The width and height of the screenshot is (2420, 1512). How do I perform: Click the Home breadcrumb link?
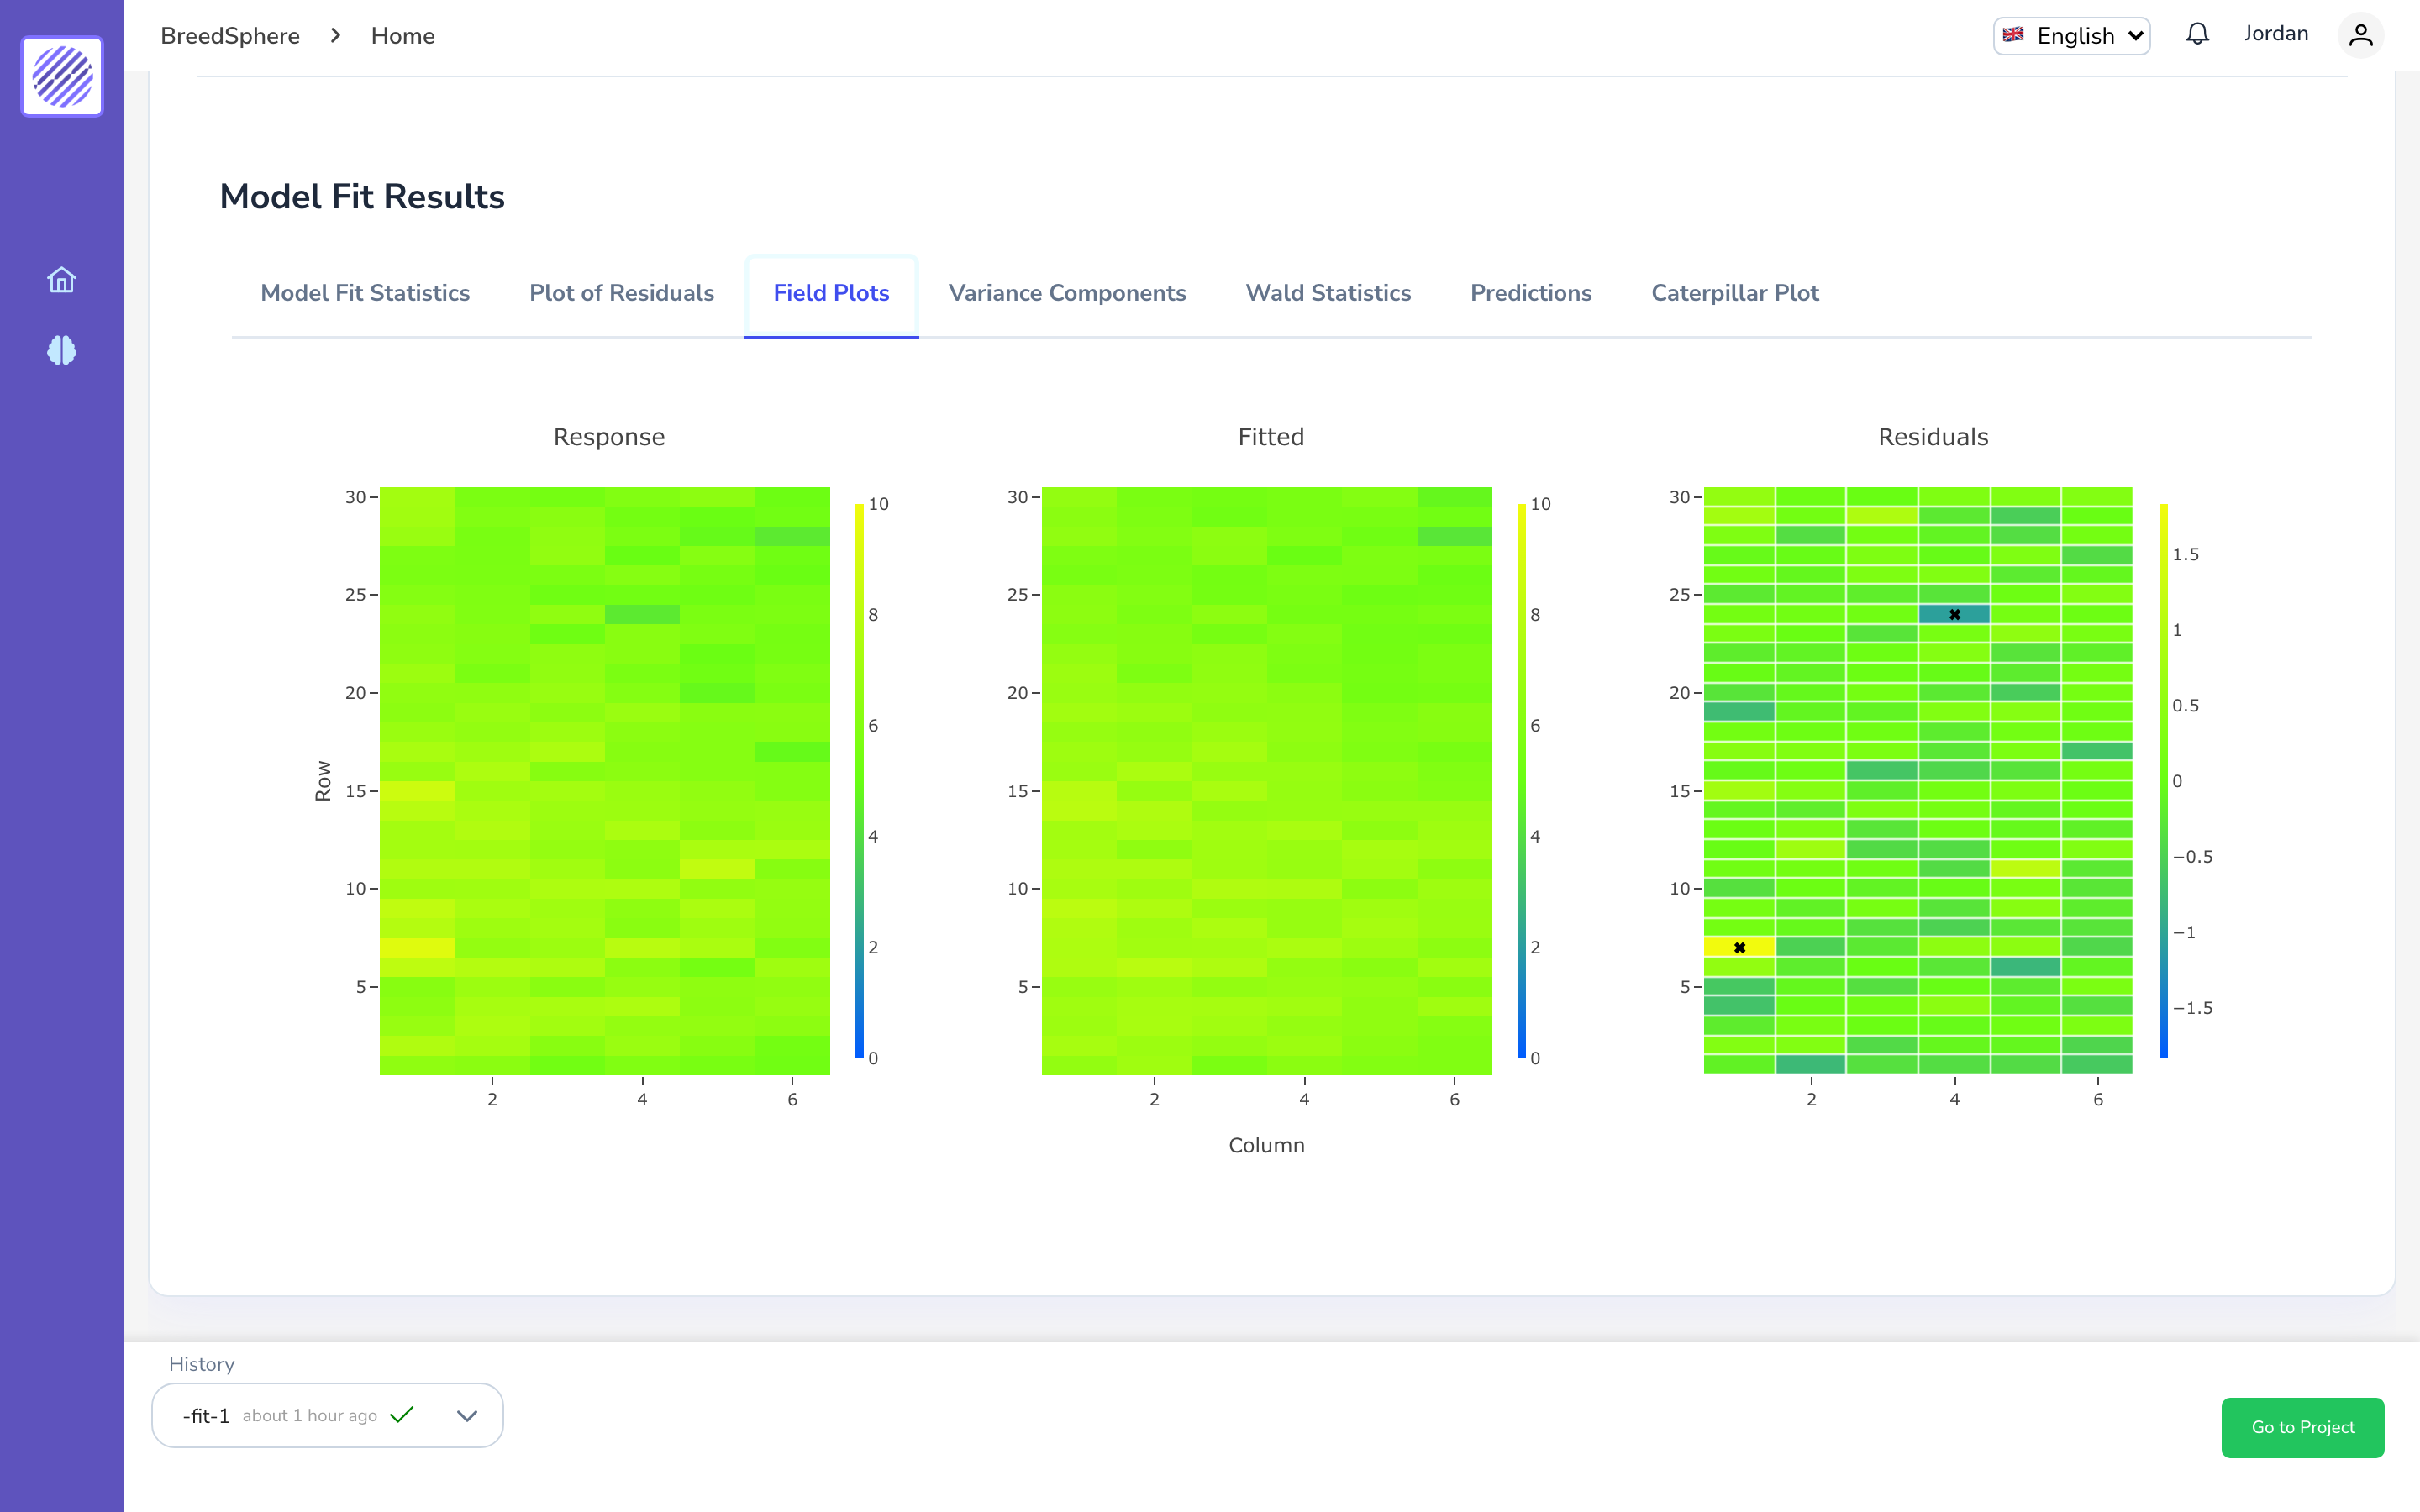tap(403, 36)
